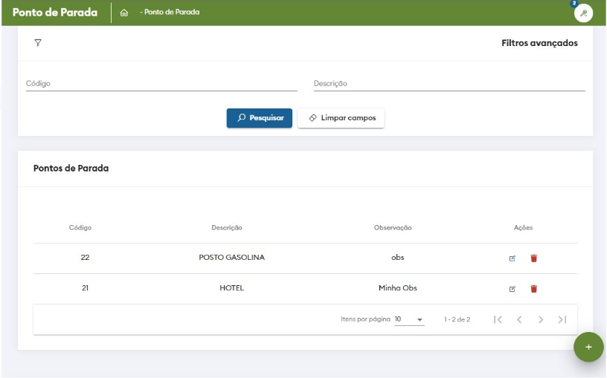Go to previous page of results
This screenshot has width=607, height=378.
tap(519, 319)
